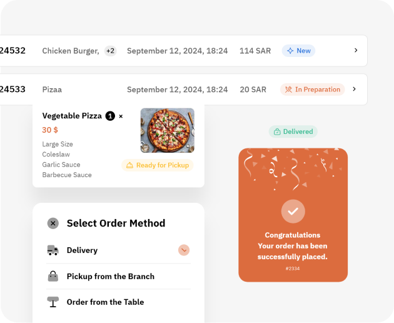Click the Ready for Pickup tray icon
The image size is (394, 323).
[129, 165]
